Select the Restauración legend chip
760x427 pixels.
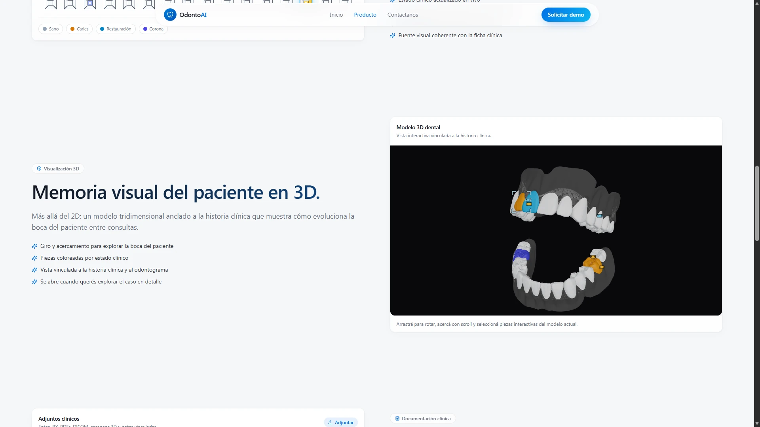pos(116,29)
